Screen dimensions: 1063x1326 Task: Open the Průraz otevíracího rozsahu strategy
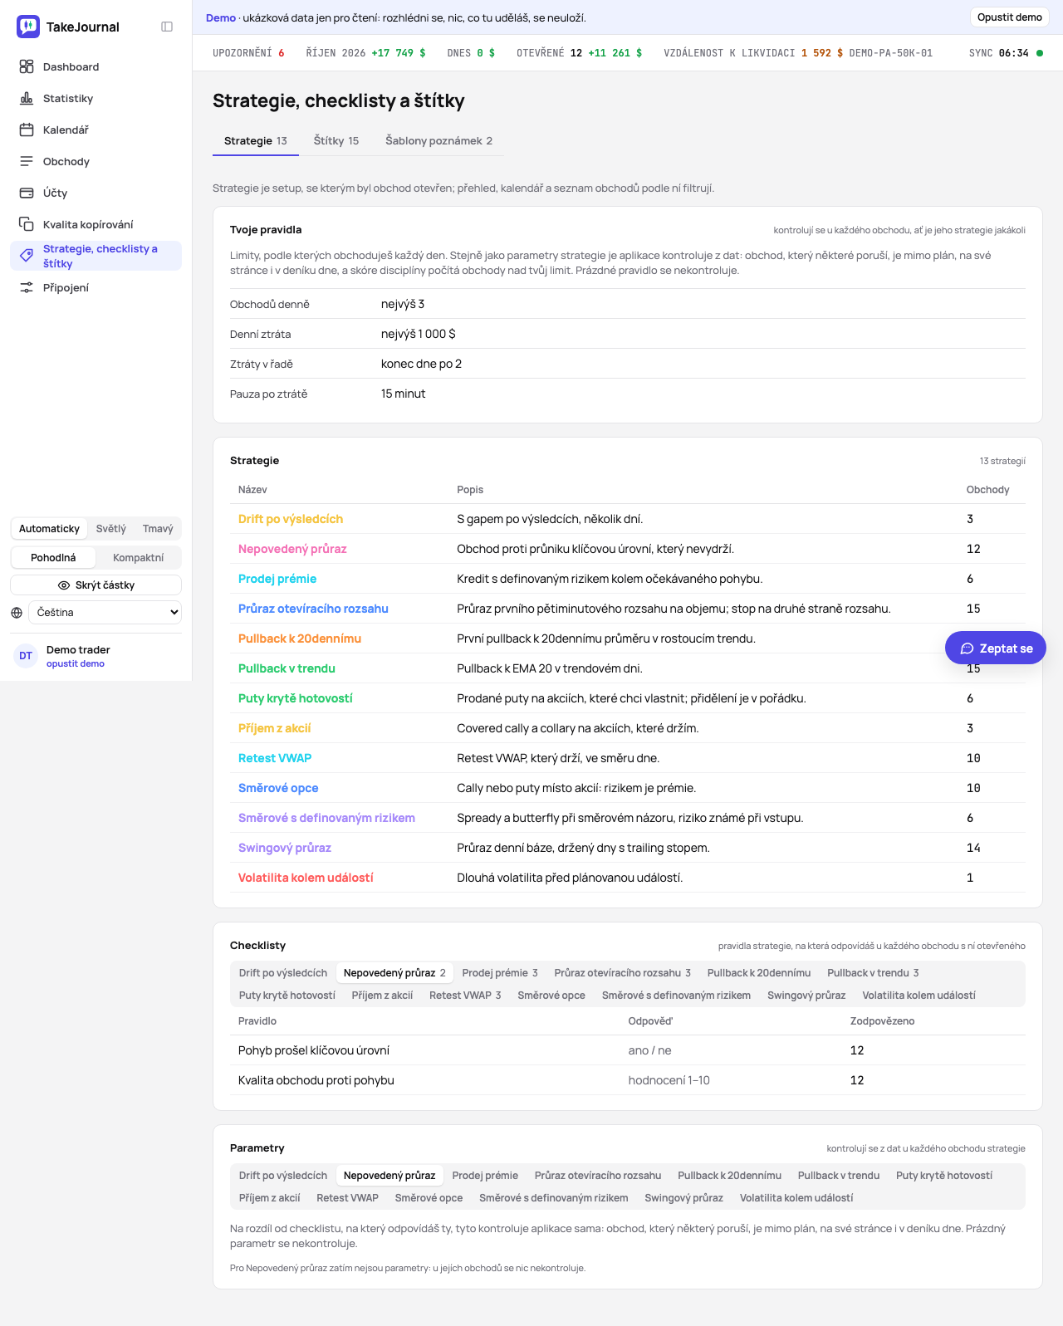[313, 609]
